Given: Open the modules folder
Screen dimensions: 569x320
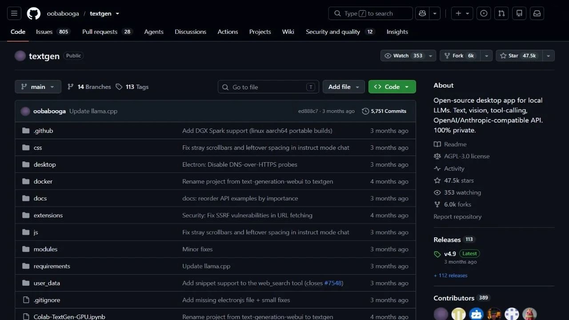Looking at the screenshot, I should click(45, 249).
